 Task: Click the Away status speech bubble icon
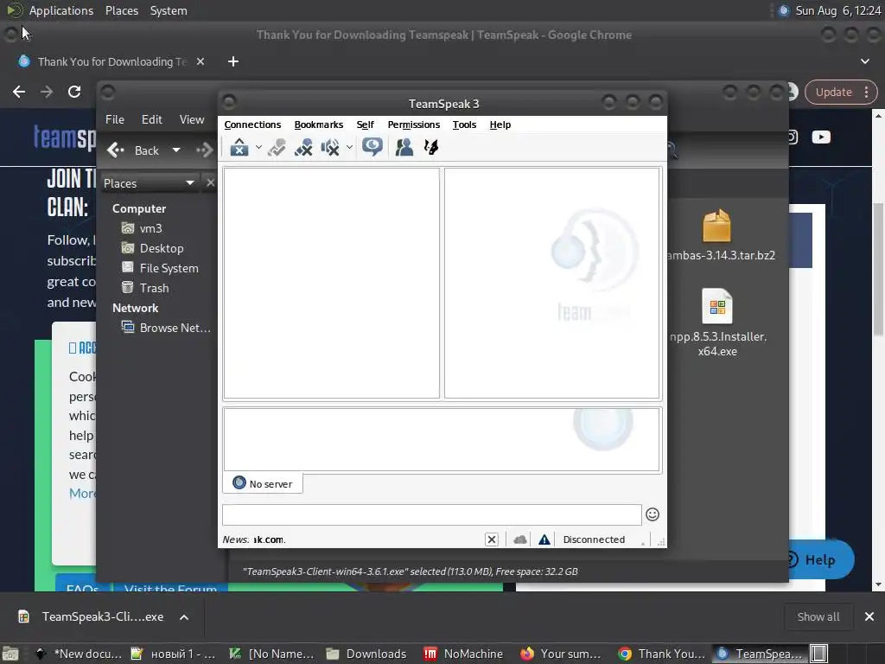pos(372,147)
